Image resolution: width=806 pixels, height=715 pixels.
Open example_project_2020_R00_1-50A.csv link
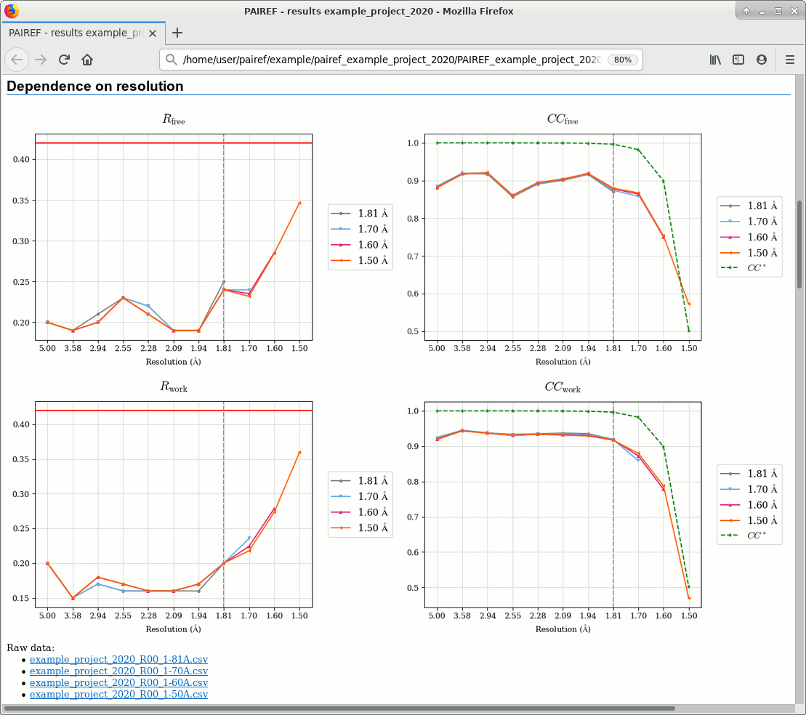[x=118, y=695]
